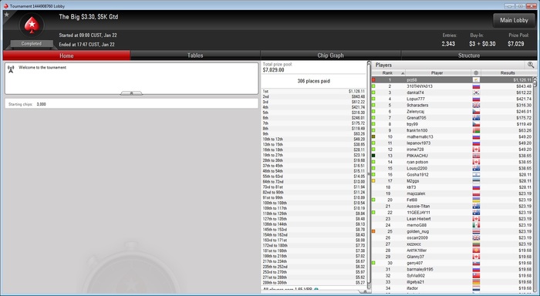Click the olive status square for mathematic13
The width and height of the screenshot is (540, 296).
373,136
